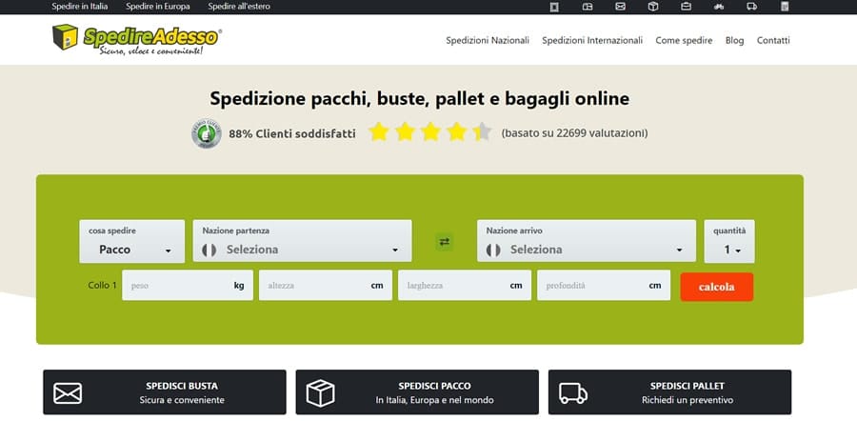Open the quantità dropdown
Image resolution: width=857 pixels, height=421 pixels.
point(729,241)
